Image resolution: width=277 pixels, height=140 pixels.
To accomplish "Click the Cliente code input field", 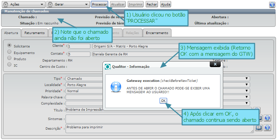I will click(x=79, y=46).
